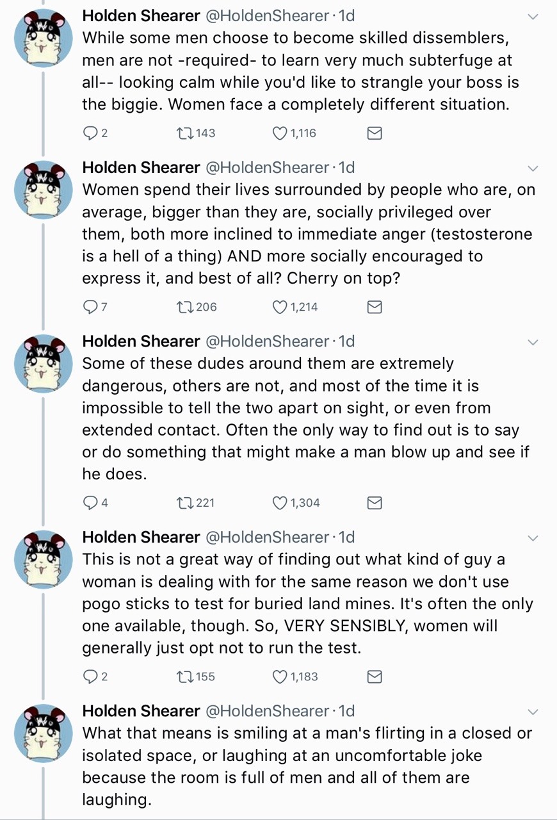Tap the @HoldenShearer handle on the last tweet
Viewport: 557px width, 820px height.
pos(266,710)
